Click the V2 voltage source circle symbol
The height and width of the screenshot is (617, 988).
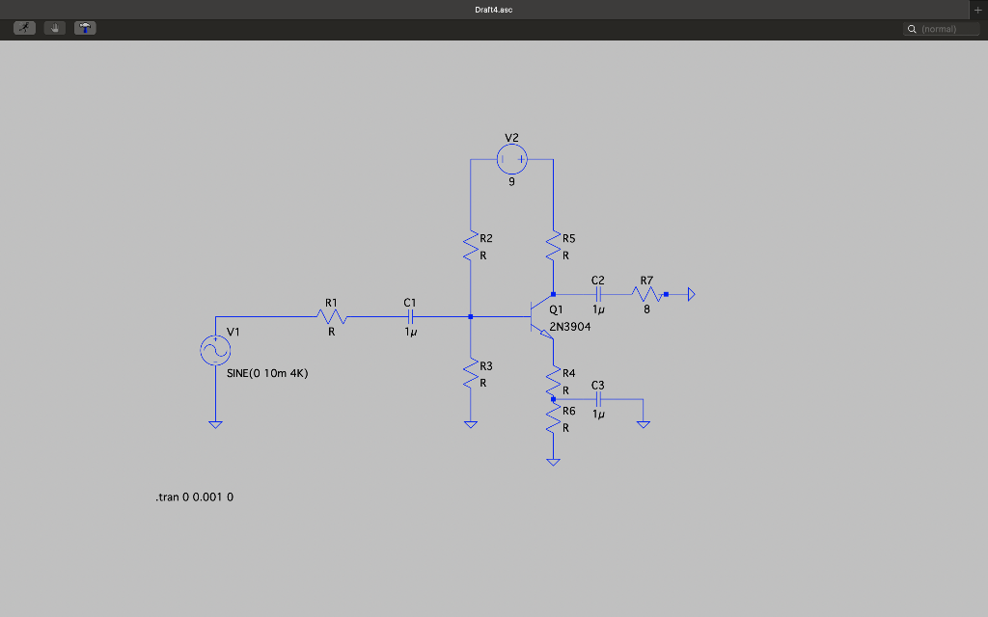(x=512, y=159)
